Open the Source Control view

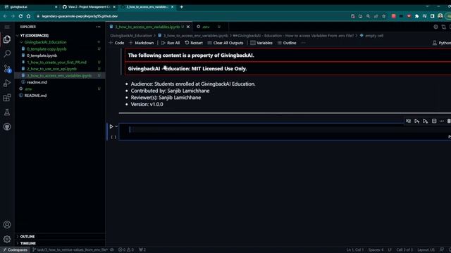(7, 69)
